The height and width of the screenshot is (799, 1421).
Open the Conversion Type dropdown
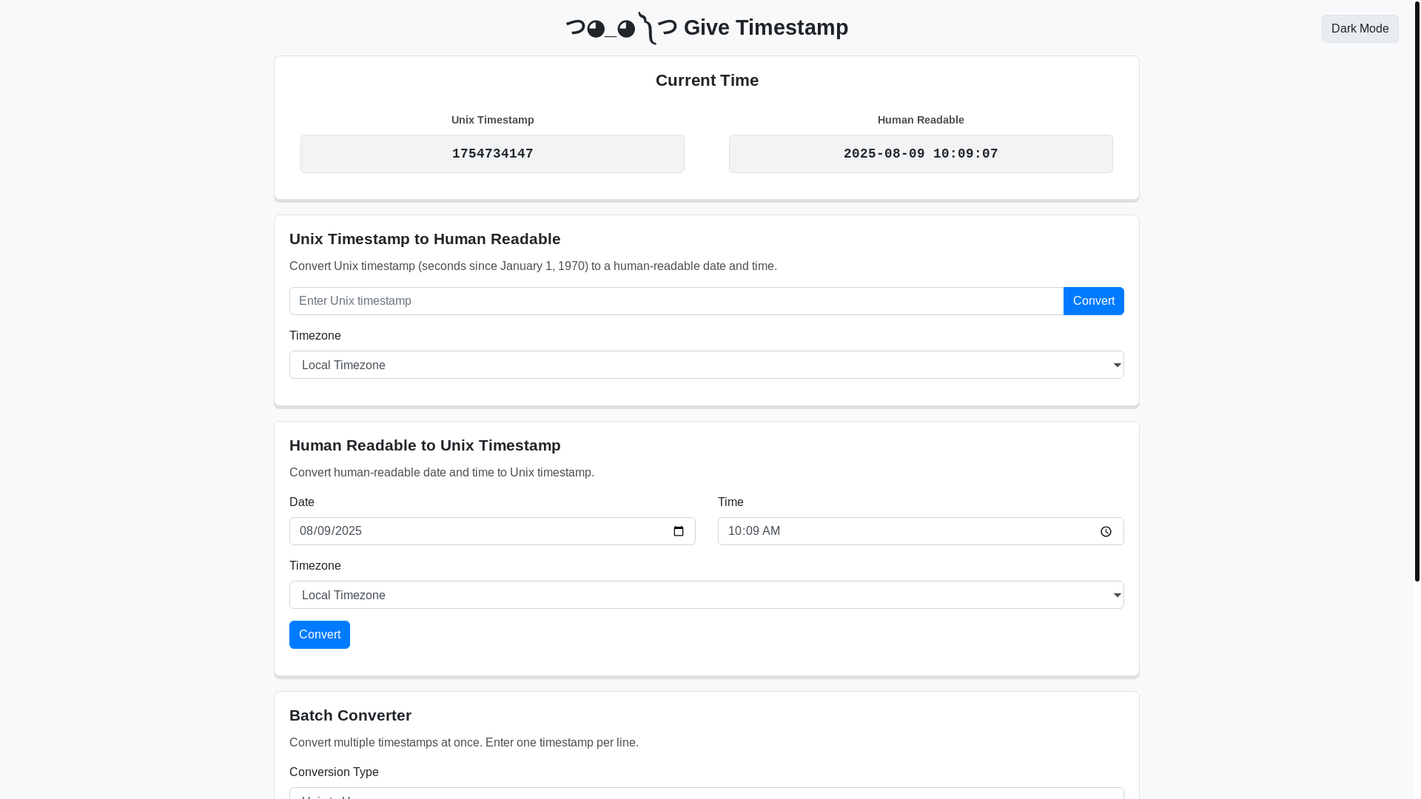(706, 793)
